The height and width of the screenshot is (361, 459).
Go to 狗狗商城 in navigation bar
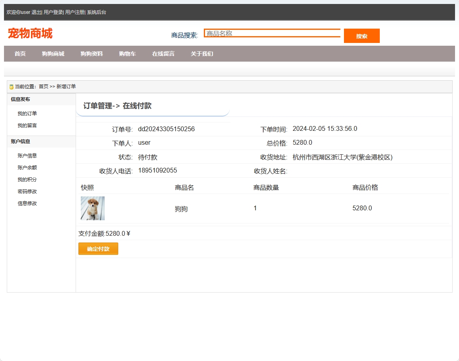click(x=53, y=54)
